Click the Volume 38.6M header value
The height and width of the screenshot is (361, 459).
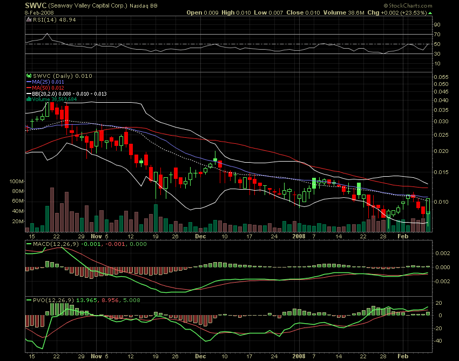[x=343, y=12]
